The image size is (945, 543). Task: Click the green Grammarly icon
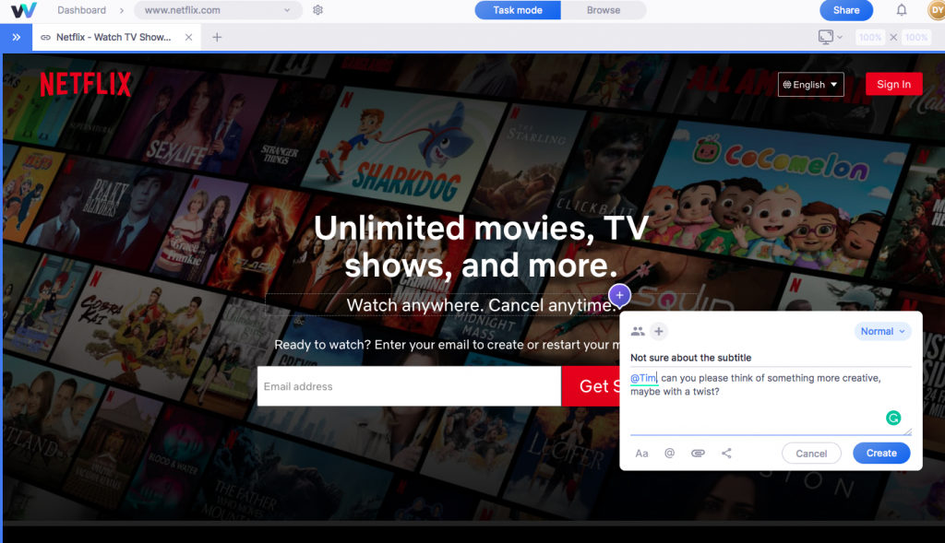pos(893,418)
